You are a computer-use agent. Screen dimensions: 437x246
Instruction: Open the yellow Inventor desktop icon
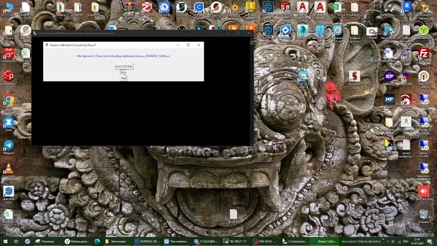click(x=251, y=7)
